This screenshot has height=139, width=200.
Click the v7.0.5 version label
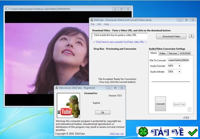click(x=186, y=118)
